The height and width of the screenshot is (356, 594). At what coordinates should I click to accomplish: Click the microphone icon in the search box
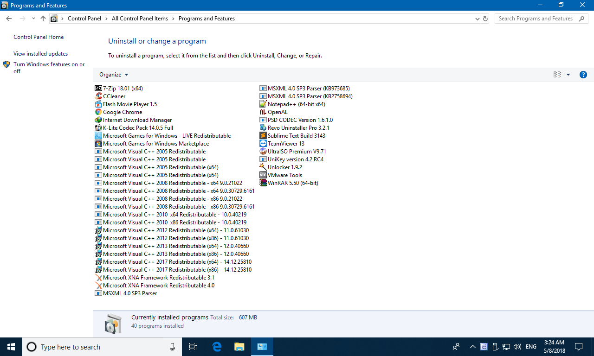172,347
